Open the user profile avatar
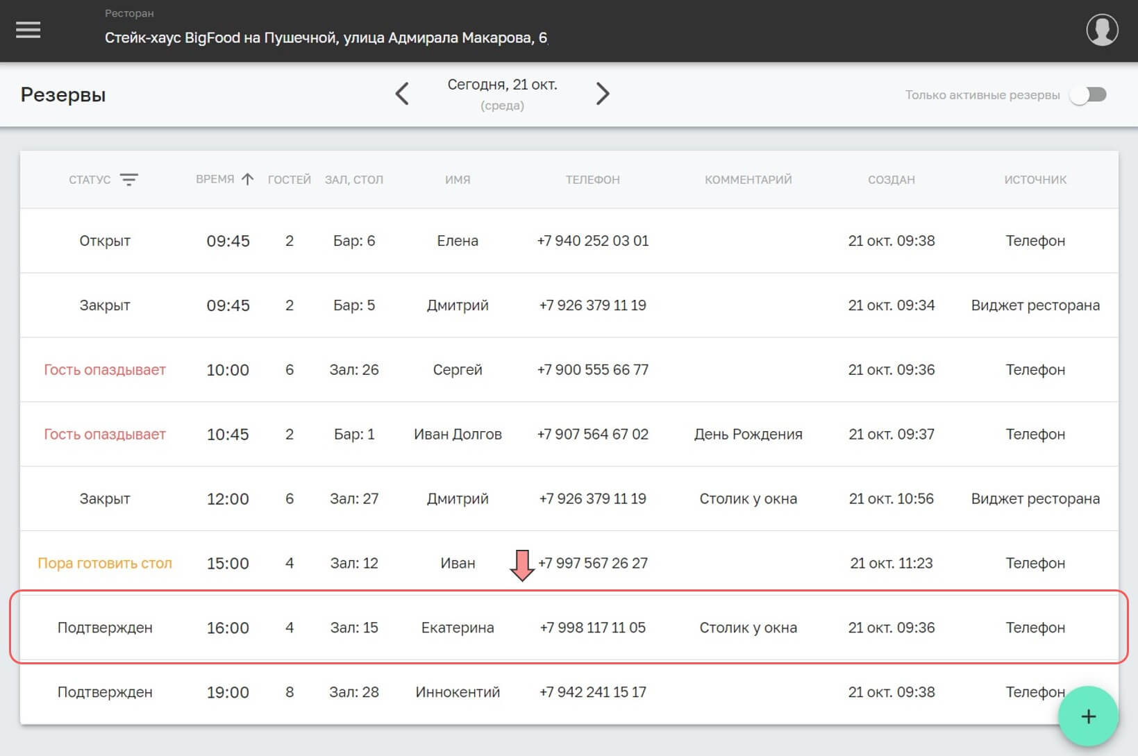This screenshot has height=756, width=1138. point(1101,30)
